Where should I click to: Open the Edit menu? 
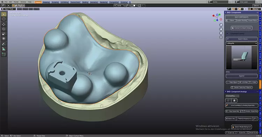click(10, 2)
